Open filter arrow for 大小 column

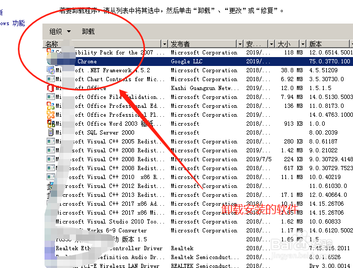(303, 44)
